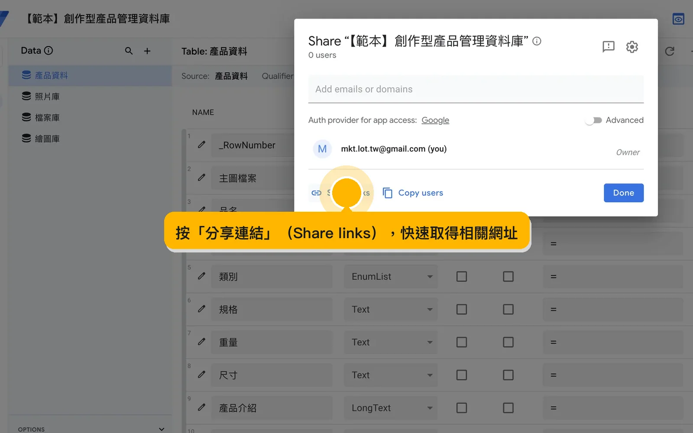Edit the 重量 column pencil

click(201, 342)
